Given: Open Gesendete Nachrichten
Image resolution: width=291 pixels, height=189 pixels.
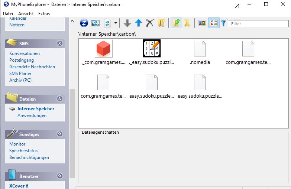Looking at the screenshot, I should (32, 67).
